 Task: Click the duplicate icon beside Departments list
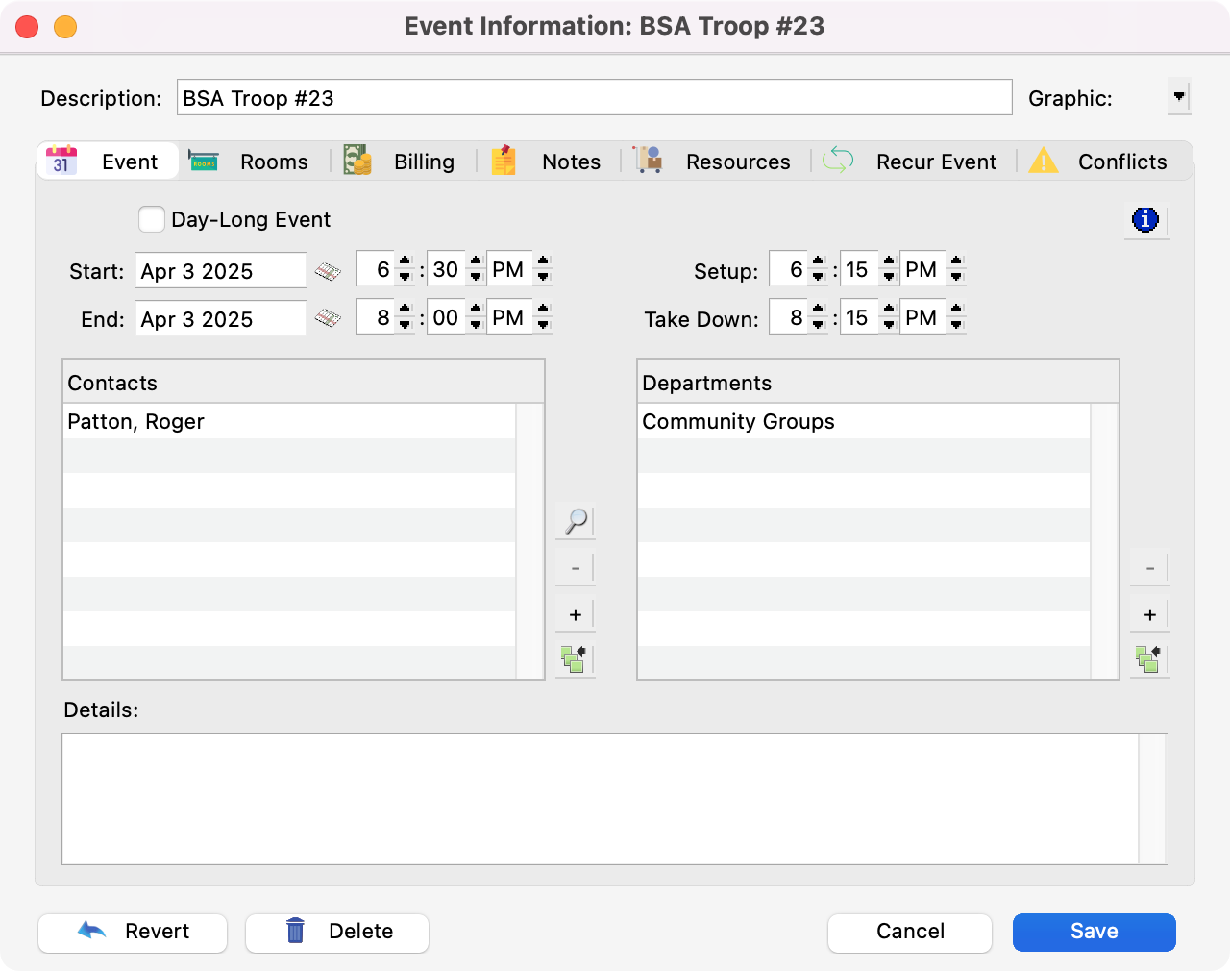(1149, 660)
